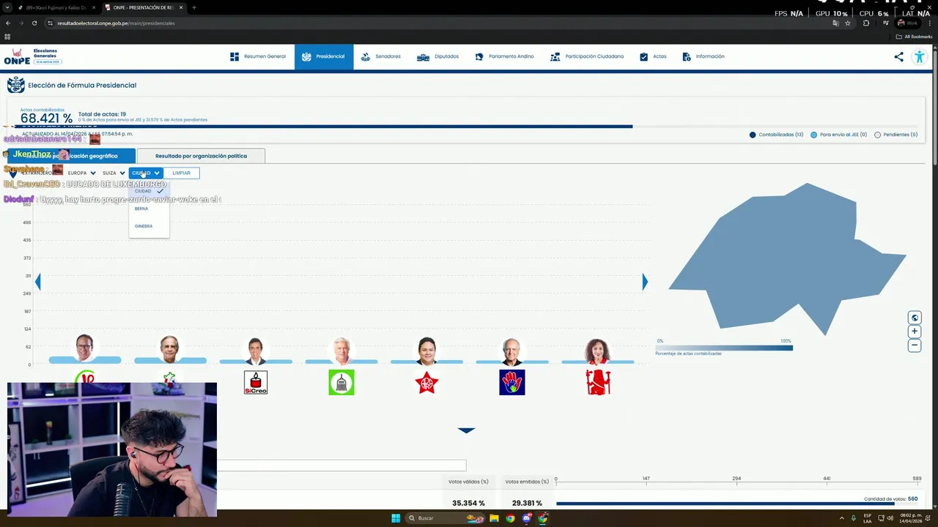Open the browser apps grid icon

coord(8,37)
